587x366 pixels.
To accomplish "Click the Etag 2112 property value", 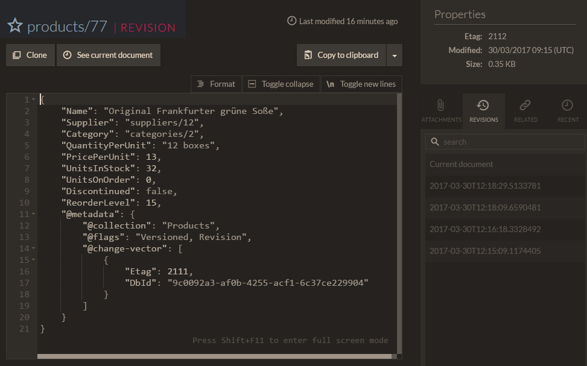I will (x=497, y=36).
